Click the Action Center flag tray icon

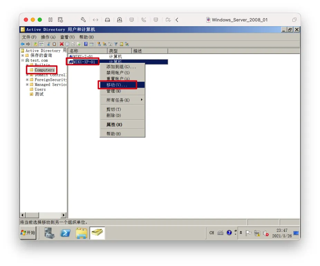click(x=248, y=233)
